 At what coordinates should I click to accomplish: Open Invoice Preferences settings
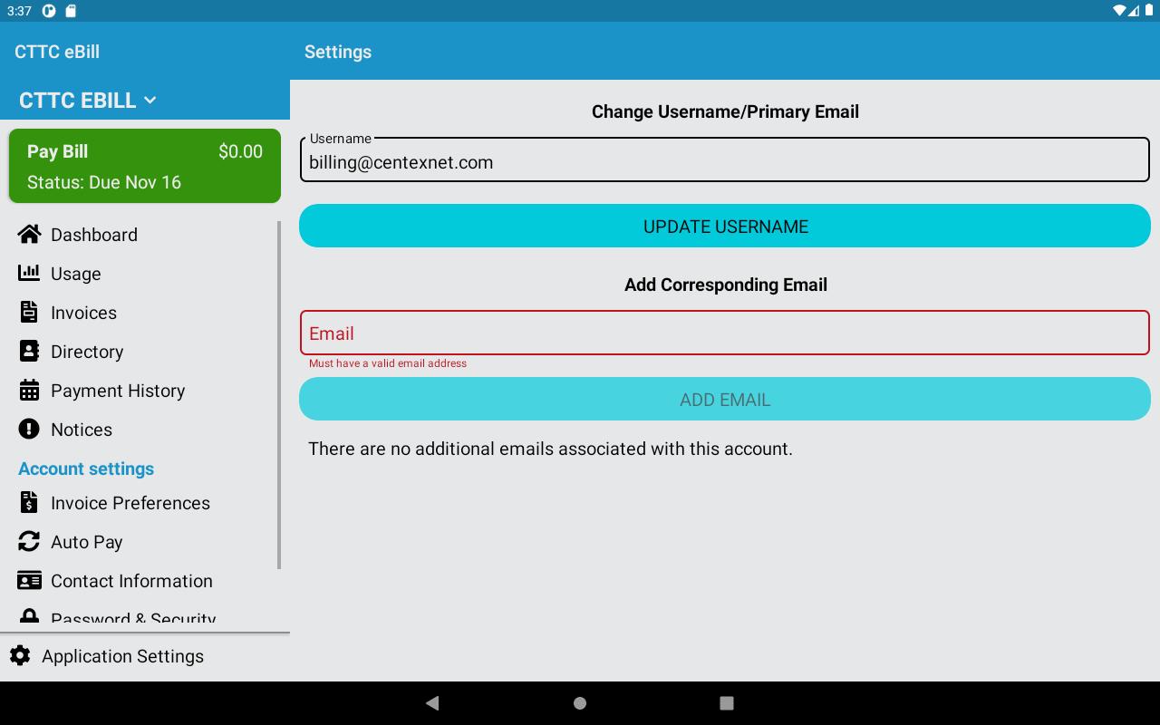145,503
